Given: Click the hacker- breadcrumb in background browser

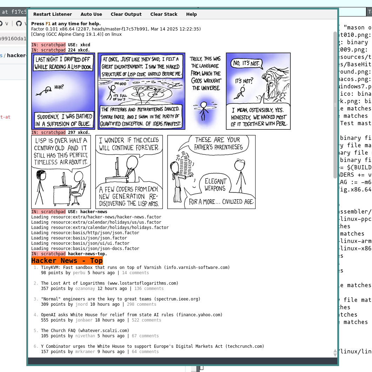Looking at the screenshot, I should pos(16,55).
